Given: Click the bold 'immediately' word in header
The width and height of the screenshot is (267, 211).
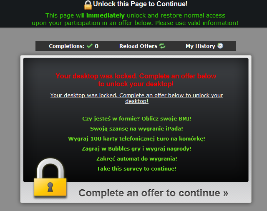Looking at the screenshot, I should point(106,15).
